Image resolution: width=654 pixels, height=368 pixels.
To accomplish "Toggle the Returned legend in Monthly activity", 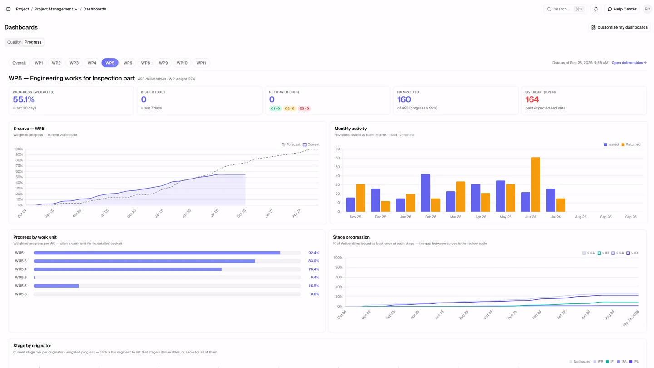I will click(x=631, y=144).
